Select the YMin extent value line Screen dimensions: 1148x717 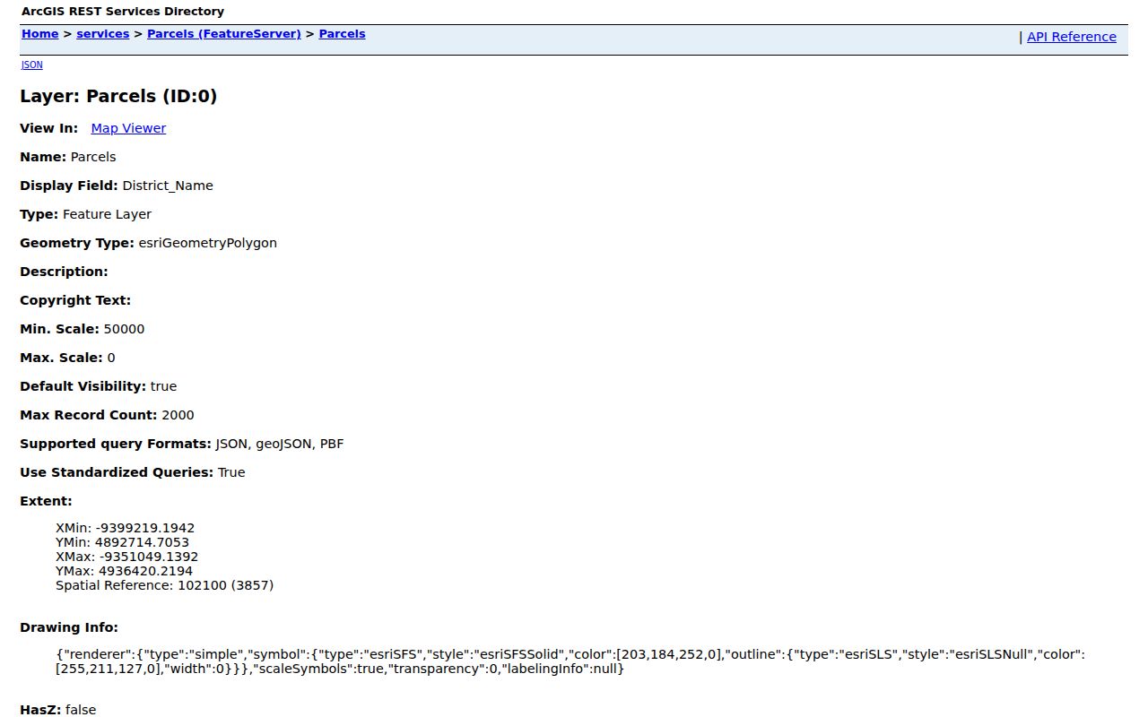(122, 542)
